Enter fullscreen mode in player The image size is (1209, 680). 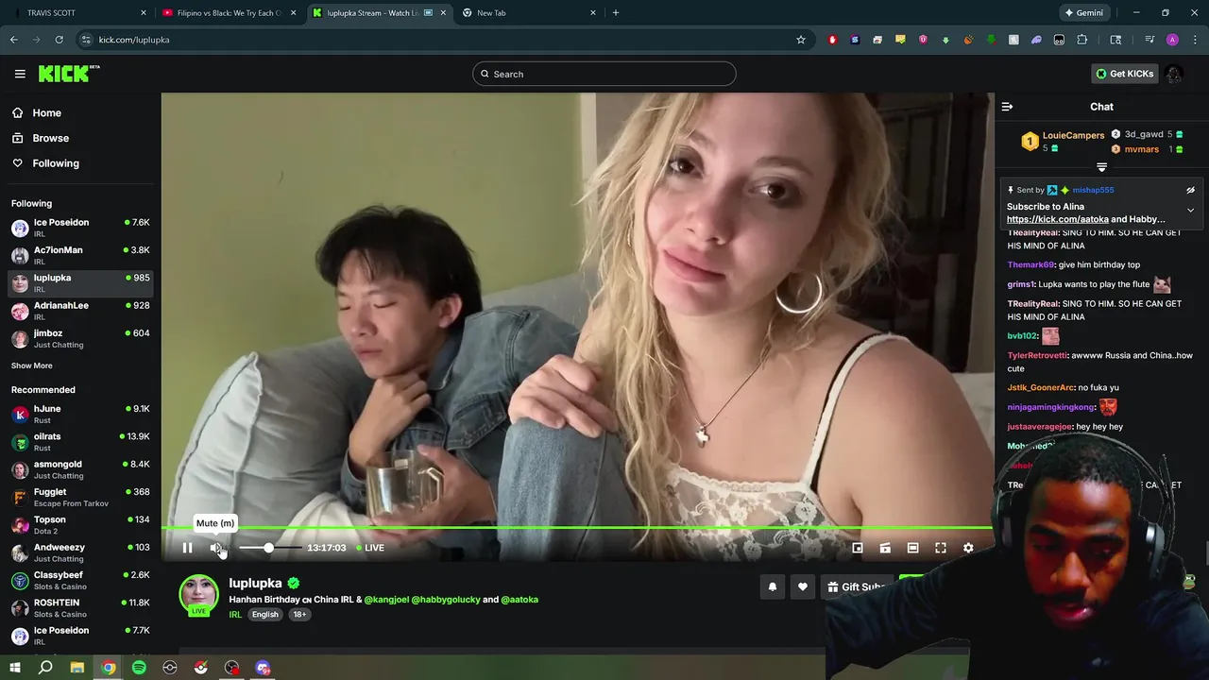pyautogui.click(x=941, y=548)
